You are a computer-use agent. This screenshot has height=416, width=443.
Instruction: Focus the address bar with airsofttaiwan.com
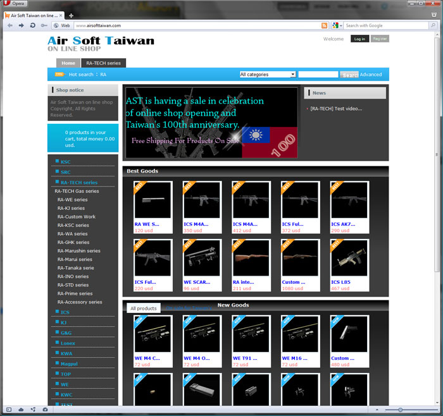click(x=197, y=26)
